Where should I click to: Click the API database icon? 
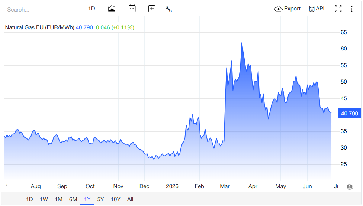(312, 9)
